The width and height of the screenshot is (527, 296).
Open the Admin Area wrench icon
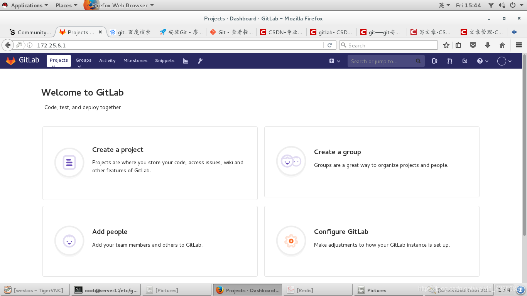[200, 61]
